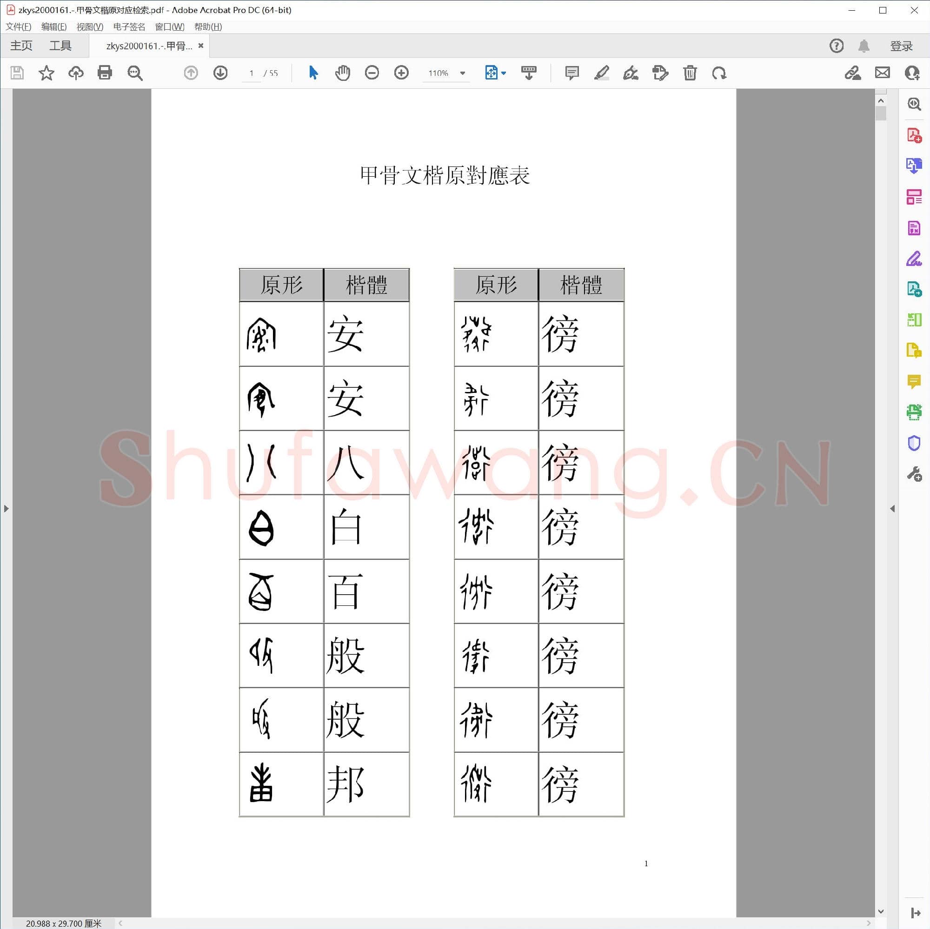This screenshot has height=929, width=930.
Task: Activate the selection arrow cursor tool
Action: coord(313,73)
